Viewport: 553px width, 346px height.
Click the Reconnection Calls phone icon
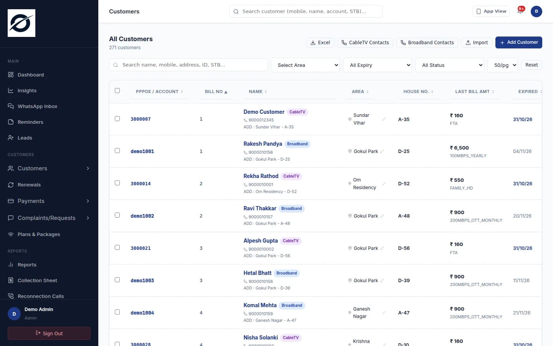coord(11,296)
